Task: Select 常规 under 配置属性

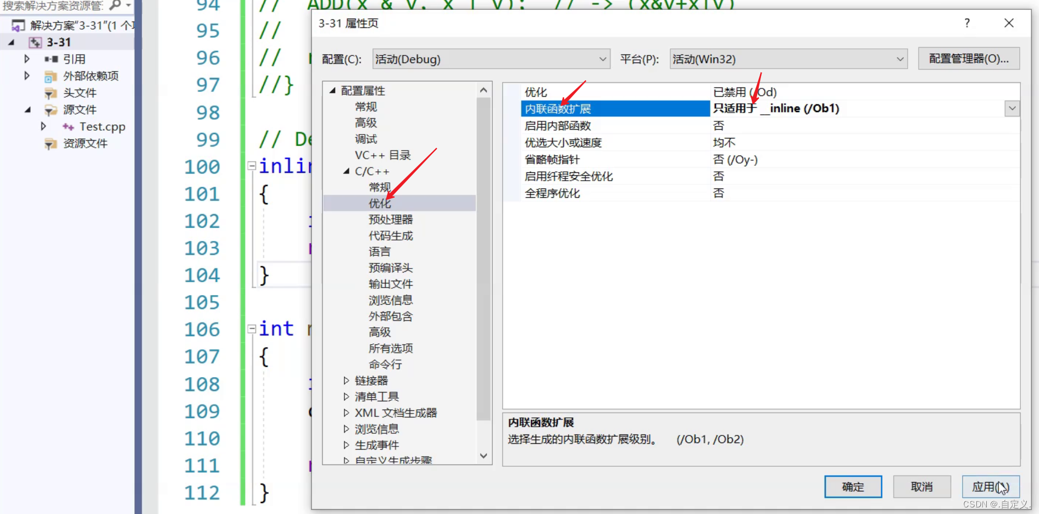Action: (x=366, y=107)
